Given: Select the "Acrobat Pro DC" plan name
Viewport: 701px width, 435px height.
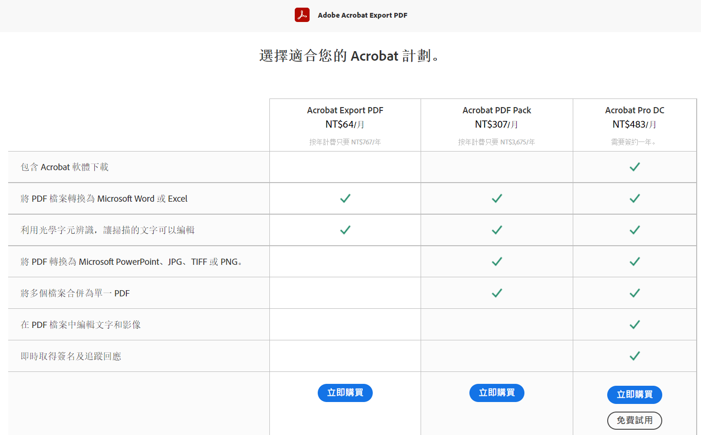Looking at the screenshot, I should click(634, 110).
